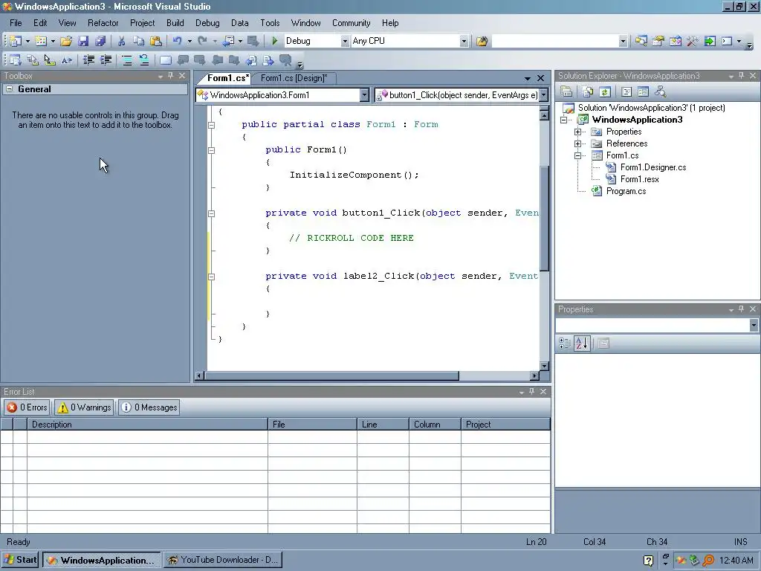Image resolution: width=761 pixels, height=571 pixels.
Task: Collapse the button1_Click method outline
Action: (x=212, y=213)
